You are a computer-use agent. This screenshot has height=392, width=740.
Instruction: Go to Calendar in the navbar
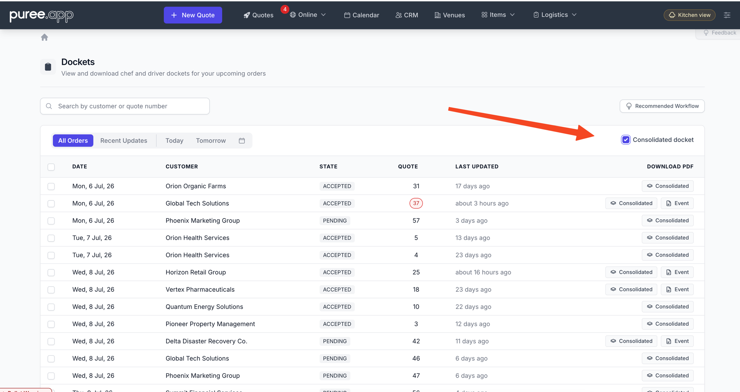361,15
